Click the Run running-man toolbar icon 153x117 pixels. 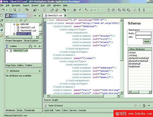(65, 10)
